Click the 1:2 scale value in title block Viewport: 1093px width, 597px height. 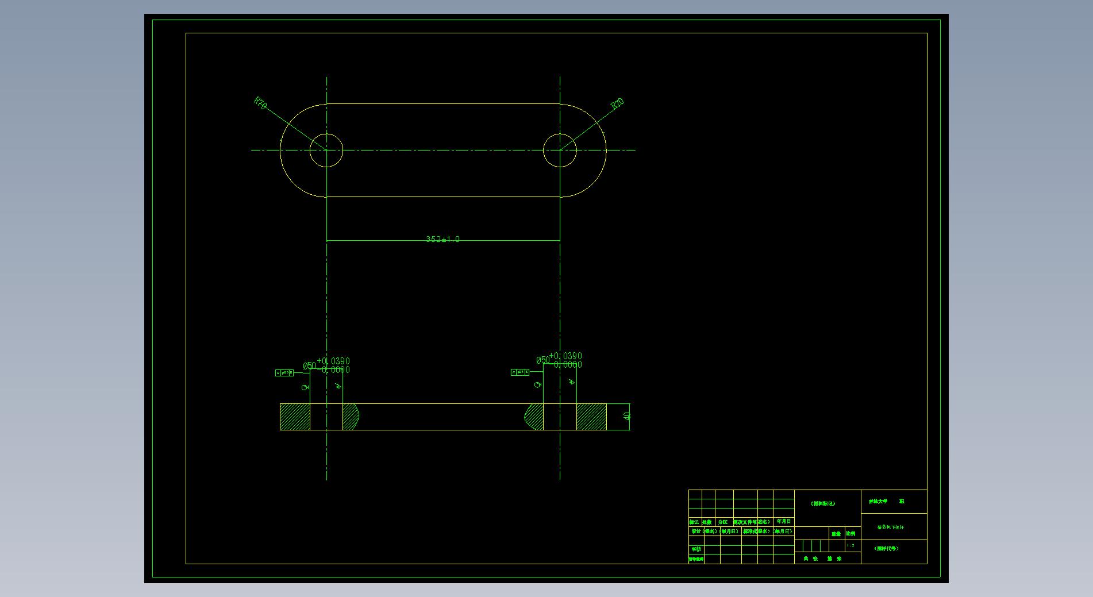850,545
